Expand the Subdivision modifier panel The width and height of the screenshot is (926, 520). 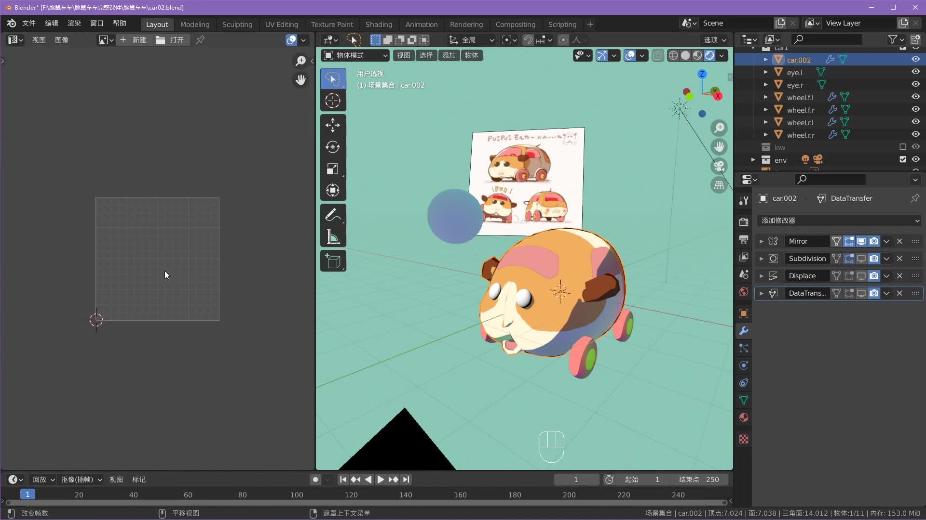tap(762, 259)
